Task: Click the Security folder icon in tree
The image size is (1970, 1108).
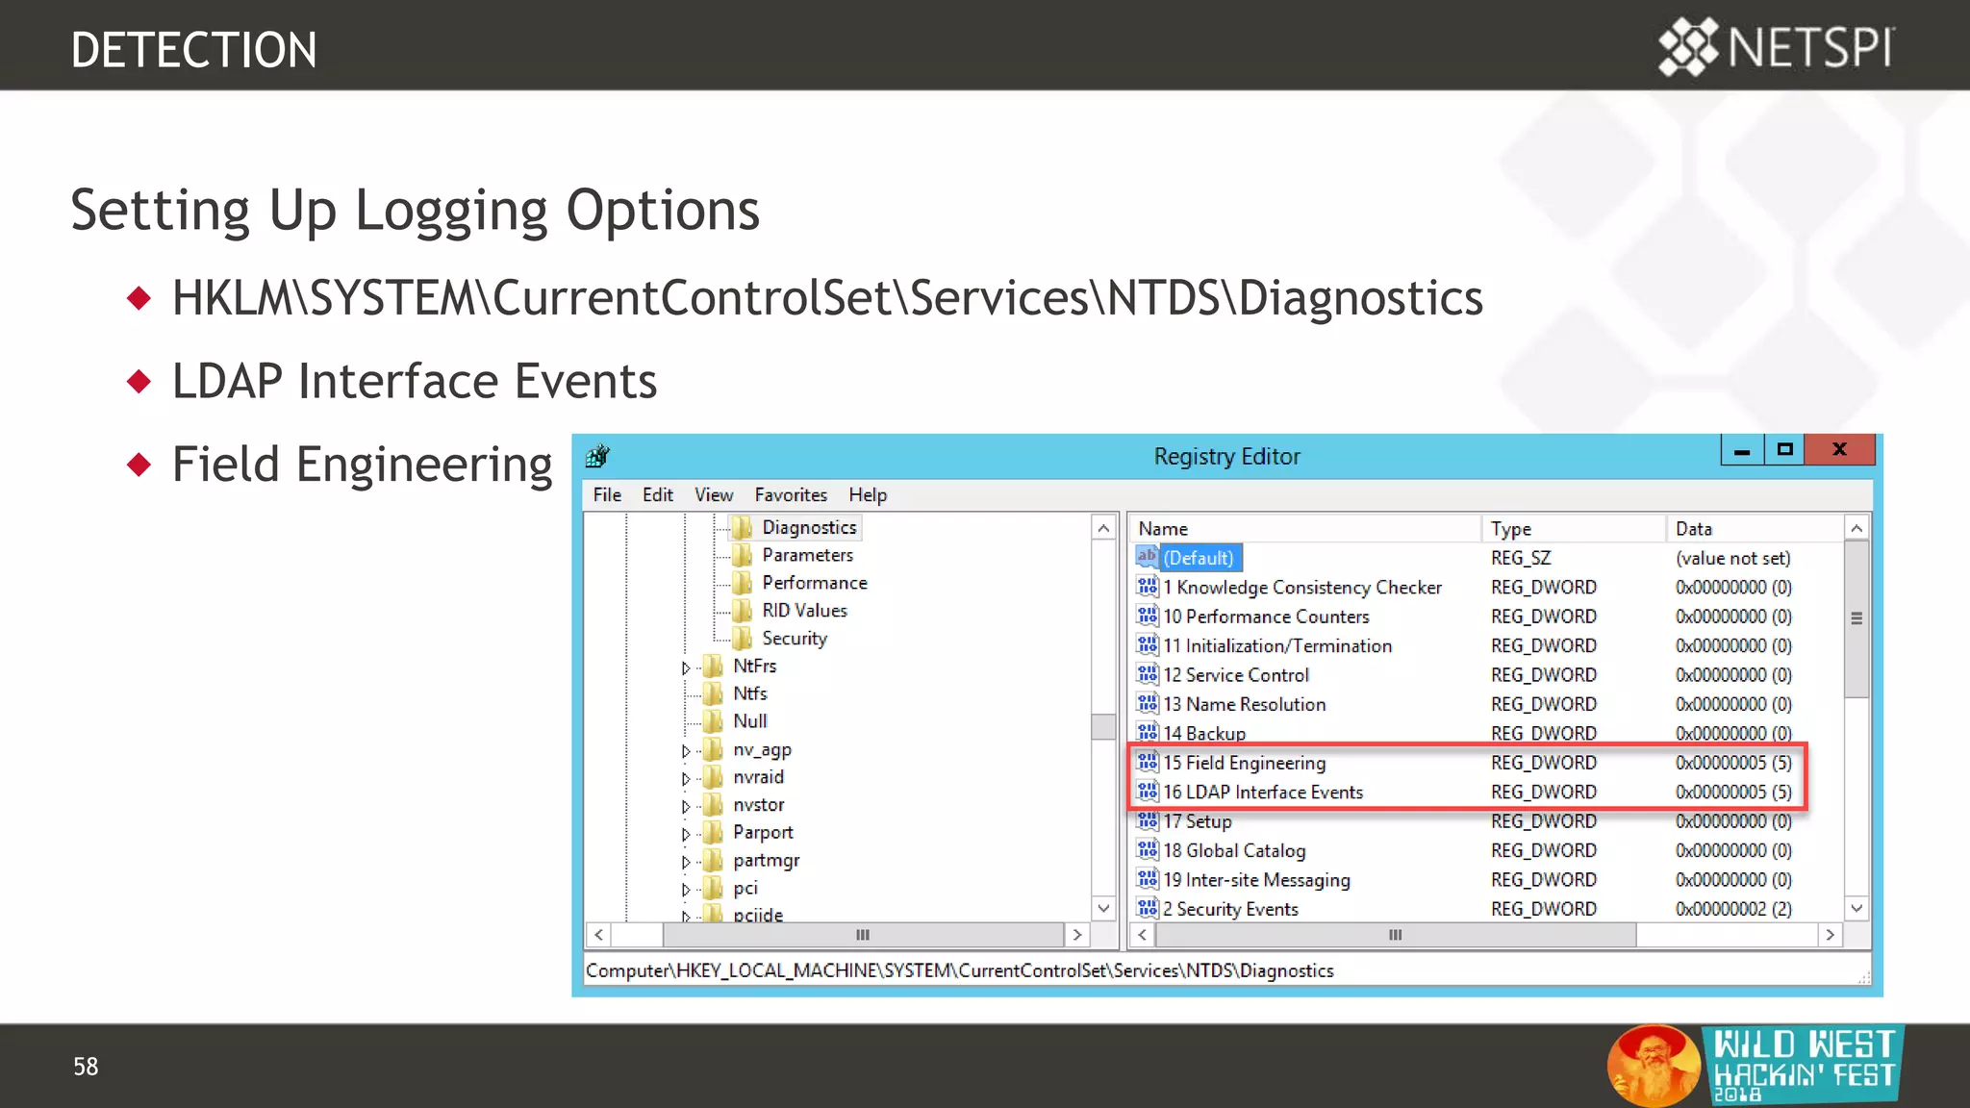Action: coord(742,639)
